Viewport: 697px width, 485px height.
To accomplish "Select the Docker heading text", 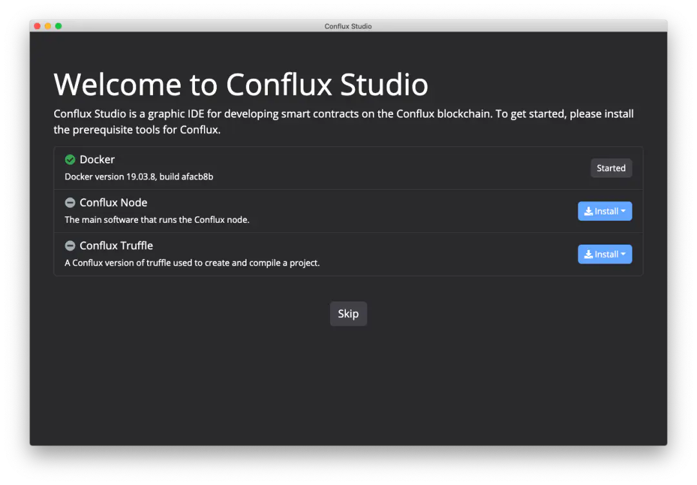I will [97, 160].
